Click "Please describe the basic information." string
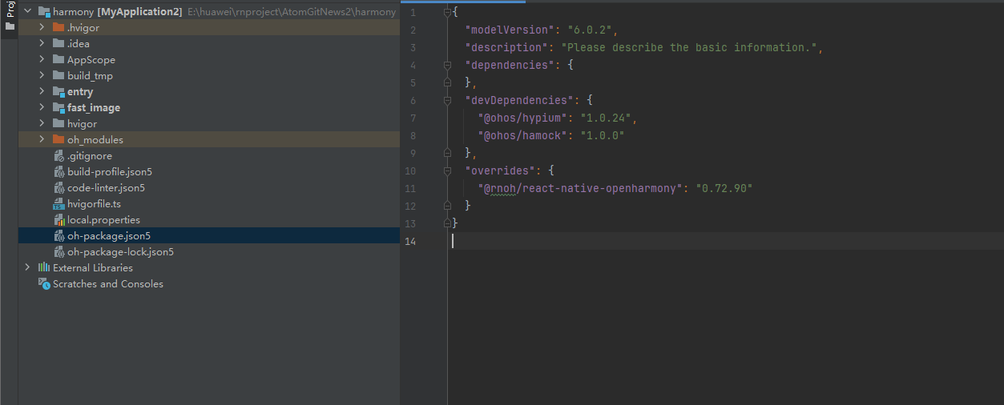The image size is (1004, 405). tap(689, 48)
